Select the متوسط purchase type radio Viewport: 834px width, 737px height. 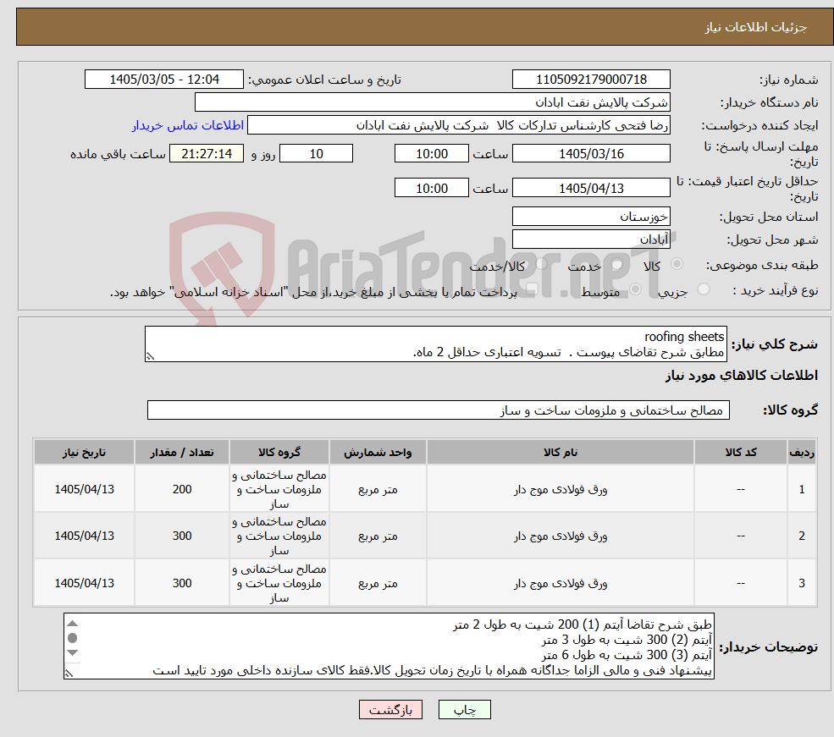[x=635, y=289]
